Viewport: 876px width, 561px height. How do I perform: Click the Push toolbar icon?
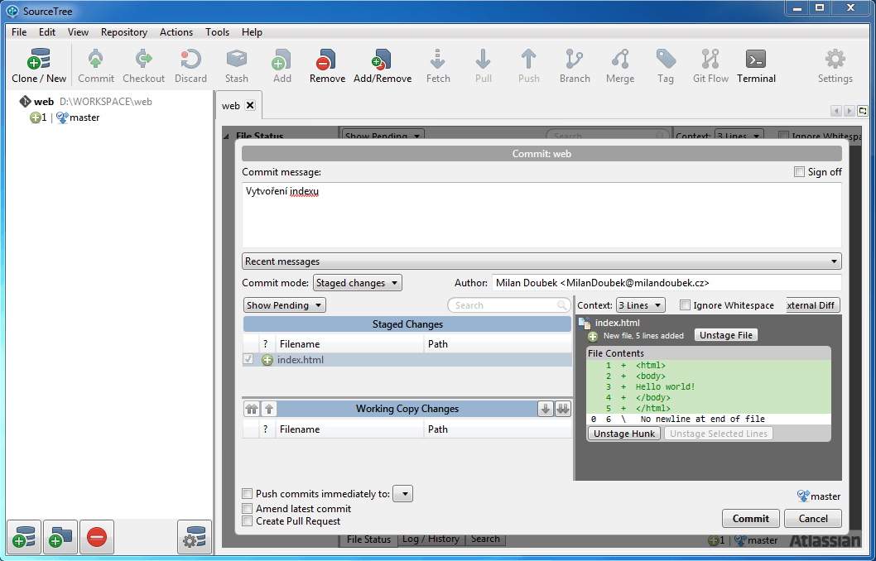[528, 65]
